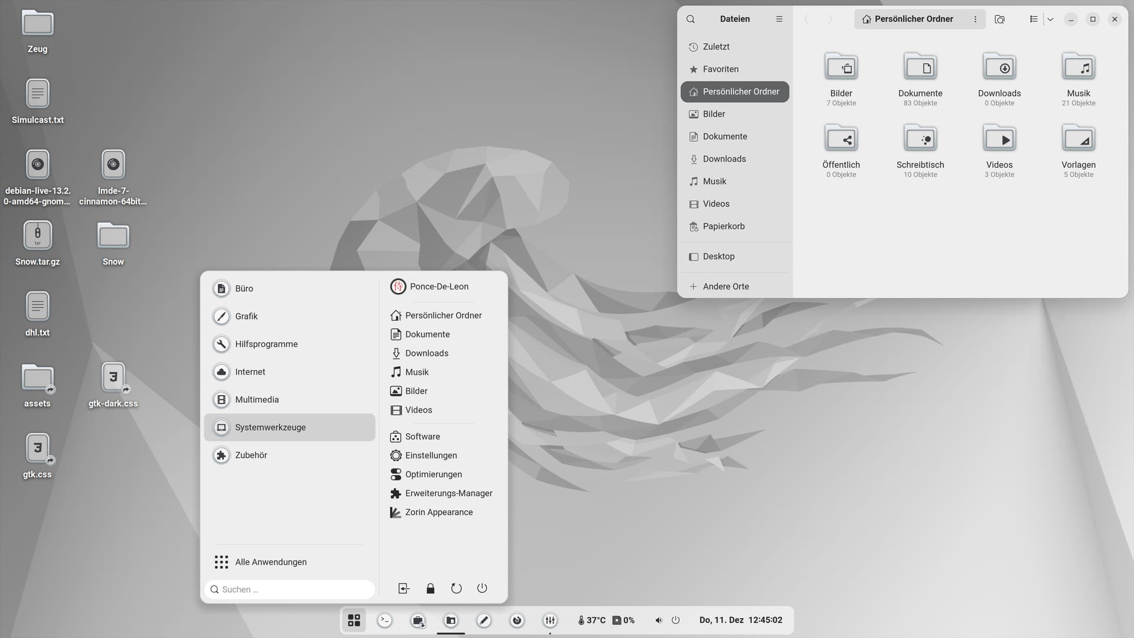Click the search icon in Dateien
Screen dimensions: 1134x638
click(x=690, y=19)
